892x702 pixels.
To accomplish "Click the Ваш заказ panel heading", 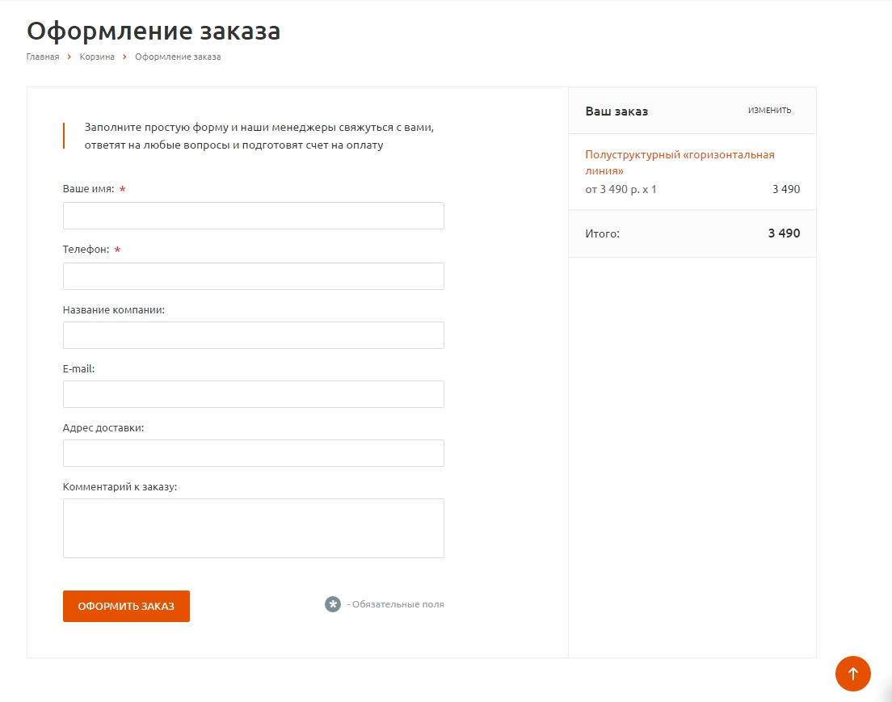I will pos(616,111).
